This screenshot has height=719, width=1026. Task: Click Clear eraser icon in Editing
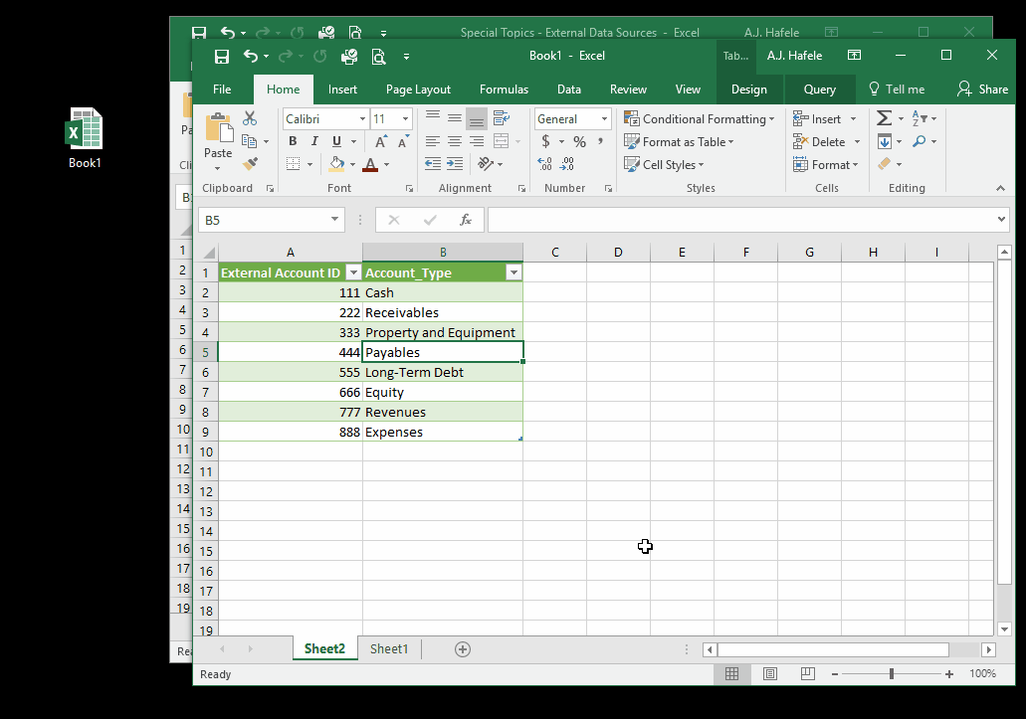(884, 164)
